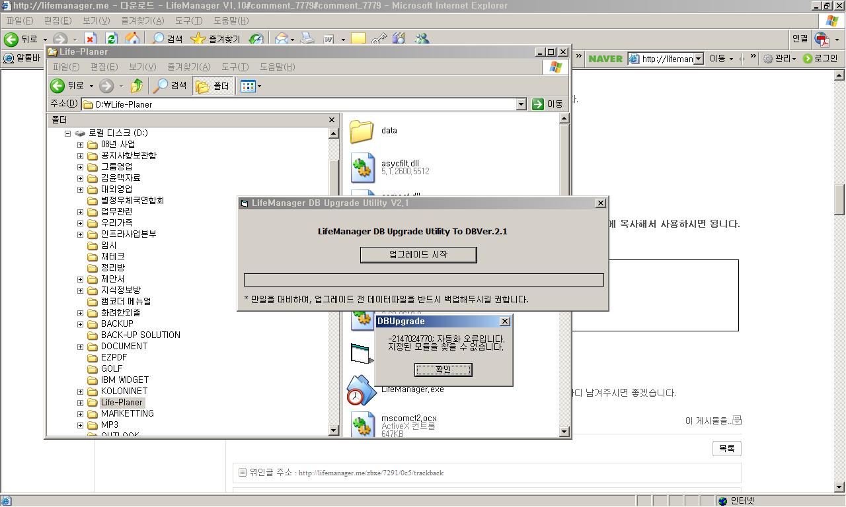Click the key icon in Internet Explorer toolbar

379,40
